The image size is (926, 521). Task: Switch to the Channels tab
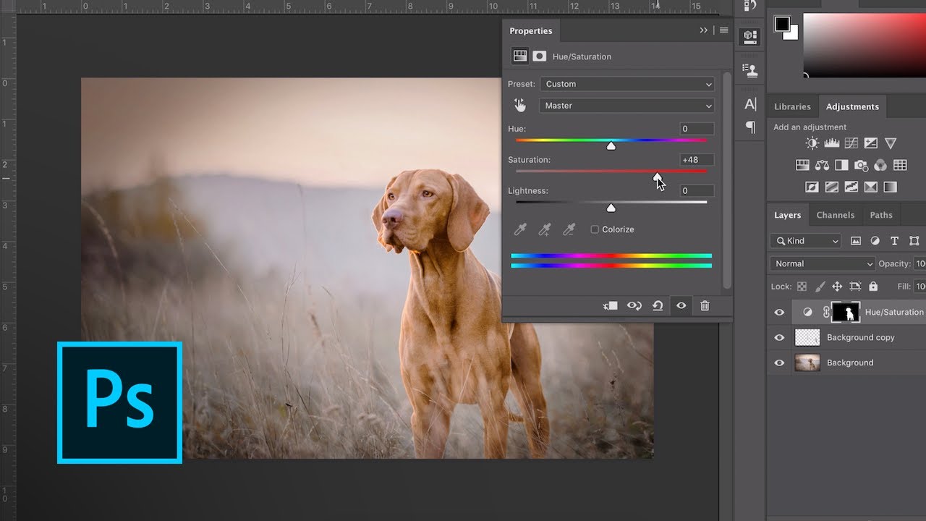(x=835, y=215)
